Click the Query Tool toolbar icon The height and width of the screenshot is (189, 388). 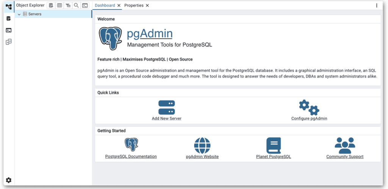point(51,5)
